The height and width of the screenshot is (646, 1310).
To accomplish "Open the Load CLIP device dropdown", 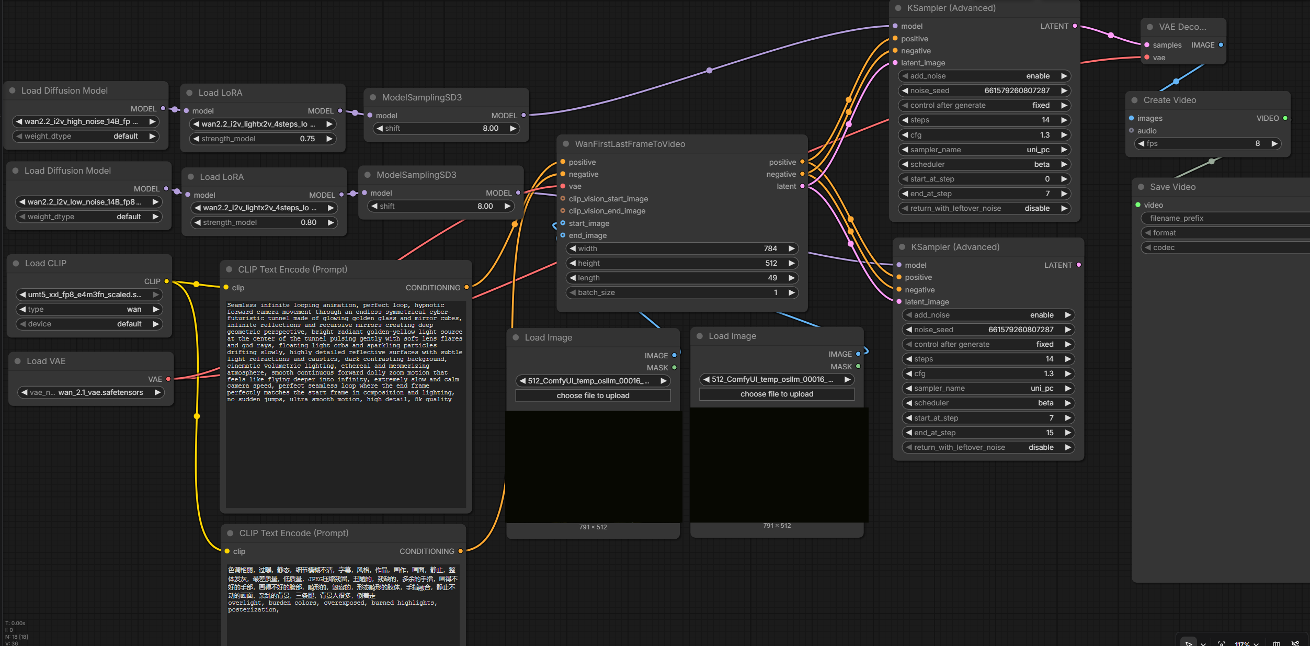I will pos(89,324).
